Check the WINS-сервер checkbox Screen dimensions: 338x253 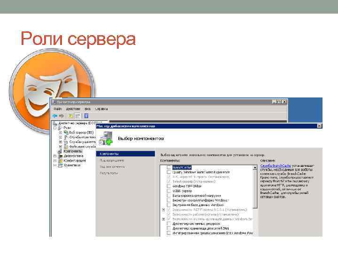pos(169,191)
